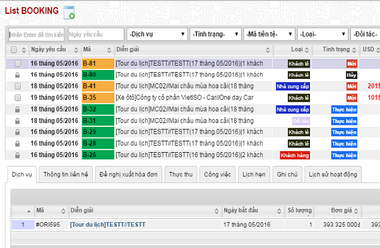Viewport: 380px width, 248px height.
Task: Sort by Tình trạng column arrows
Action: (x=354, y=50)
